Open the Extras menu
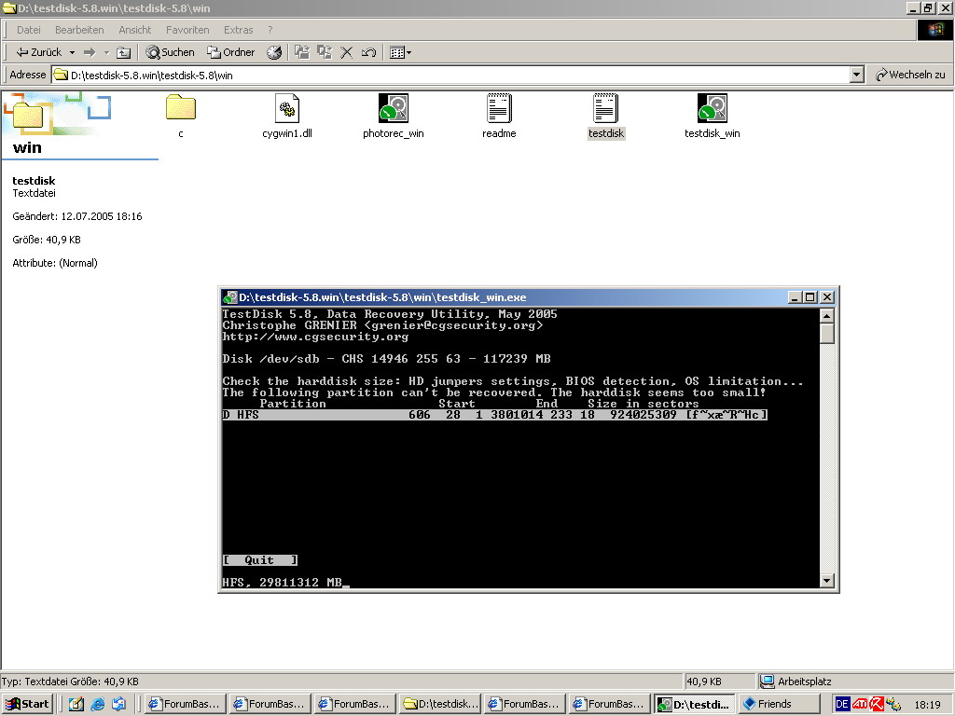This screenshot has height=716, width=955. point(238,30)
